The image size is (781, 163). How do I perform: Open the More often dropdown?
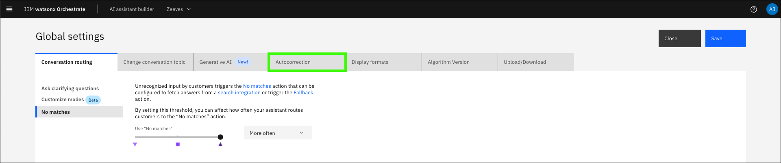coord(278,133)
